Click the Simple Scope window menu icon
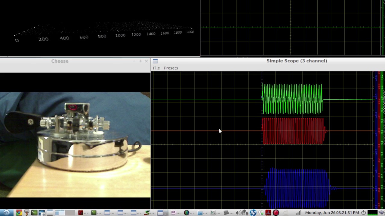Screen dimensions: 385x216 pyautogui.click(x=155, y=61)
